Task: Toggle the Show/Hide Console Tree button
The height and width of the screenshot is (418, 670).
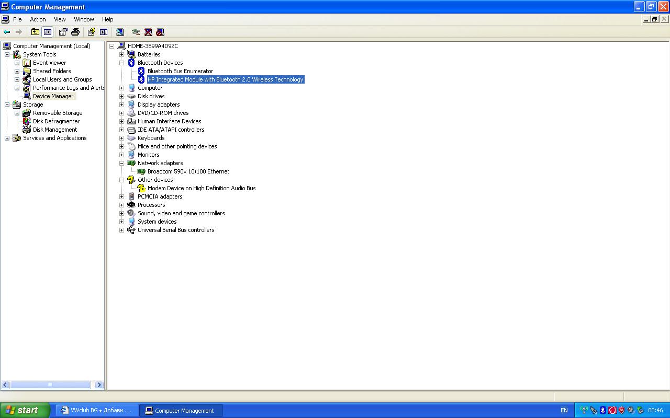Action: [x=48, y=32]
